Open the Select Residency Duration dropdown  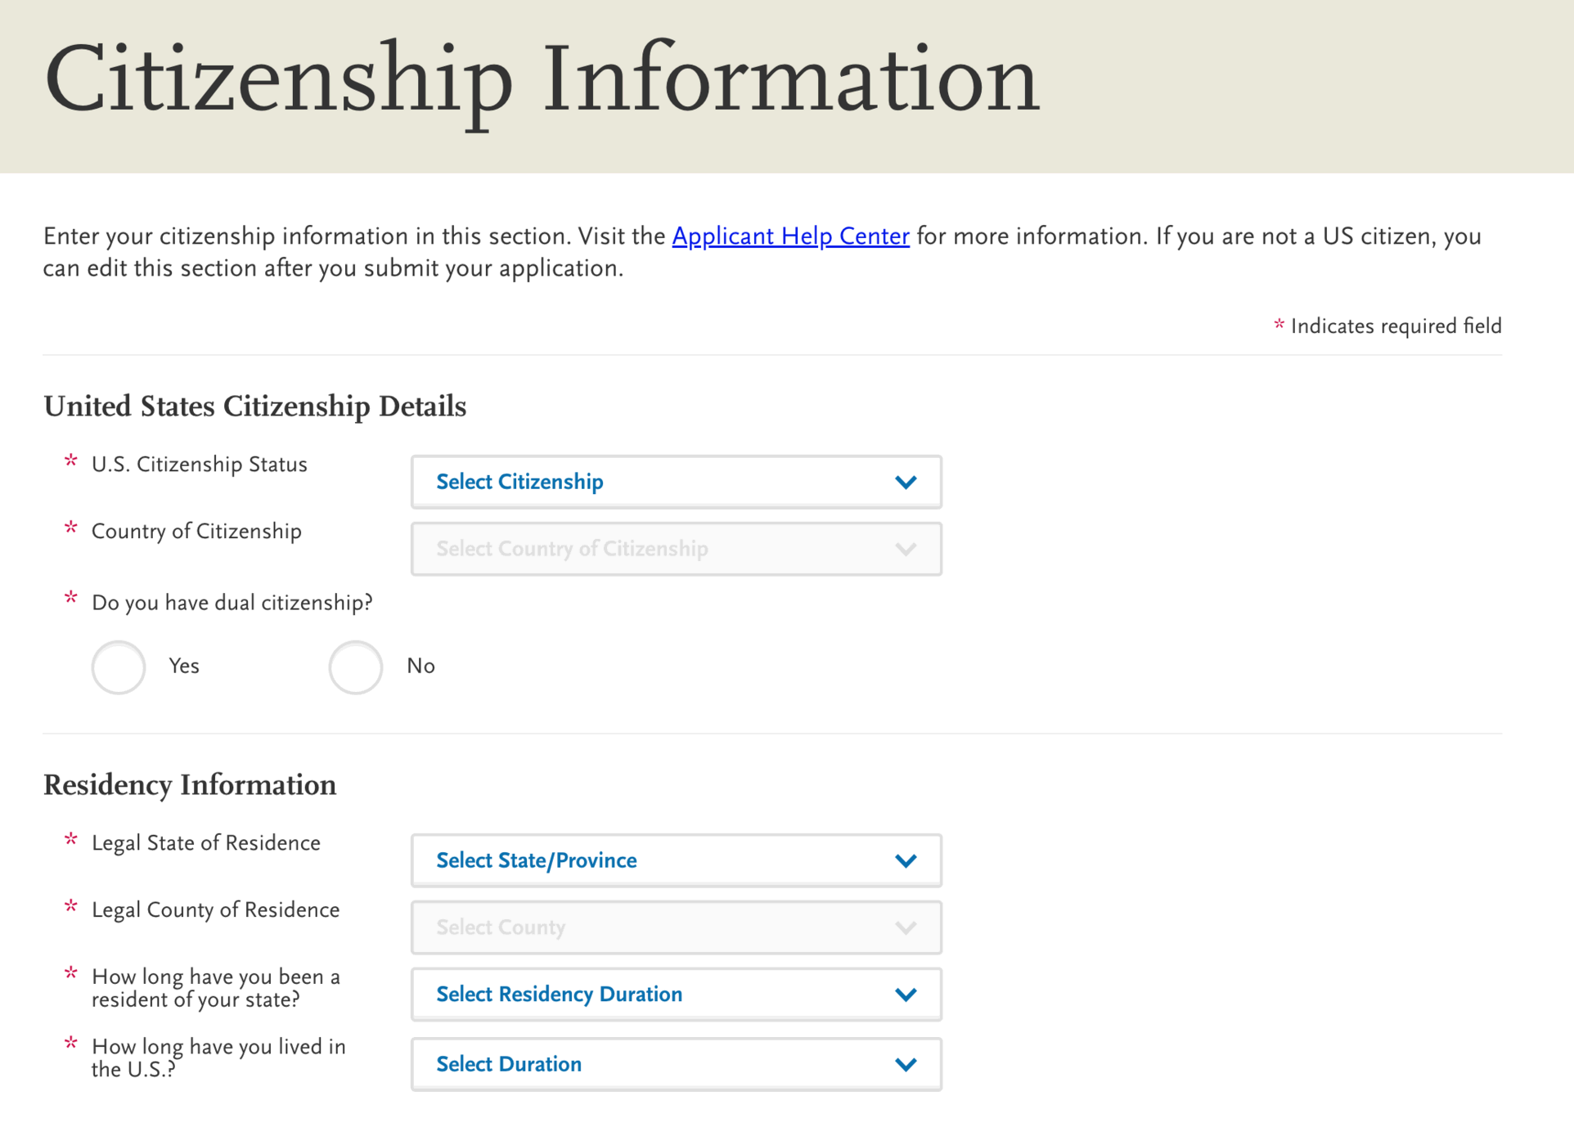[677, 994]
